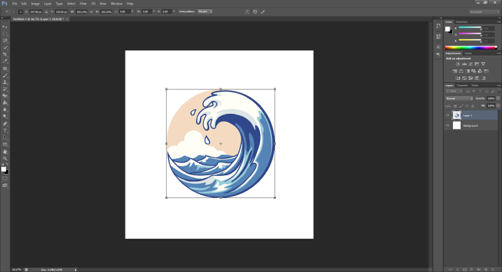Hide Layer 1 using its eye icon
Screen dimensions: 502x272
click(x=448, y=115)
